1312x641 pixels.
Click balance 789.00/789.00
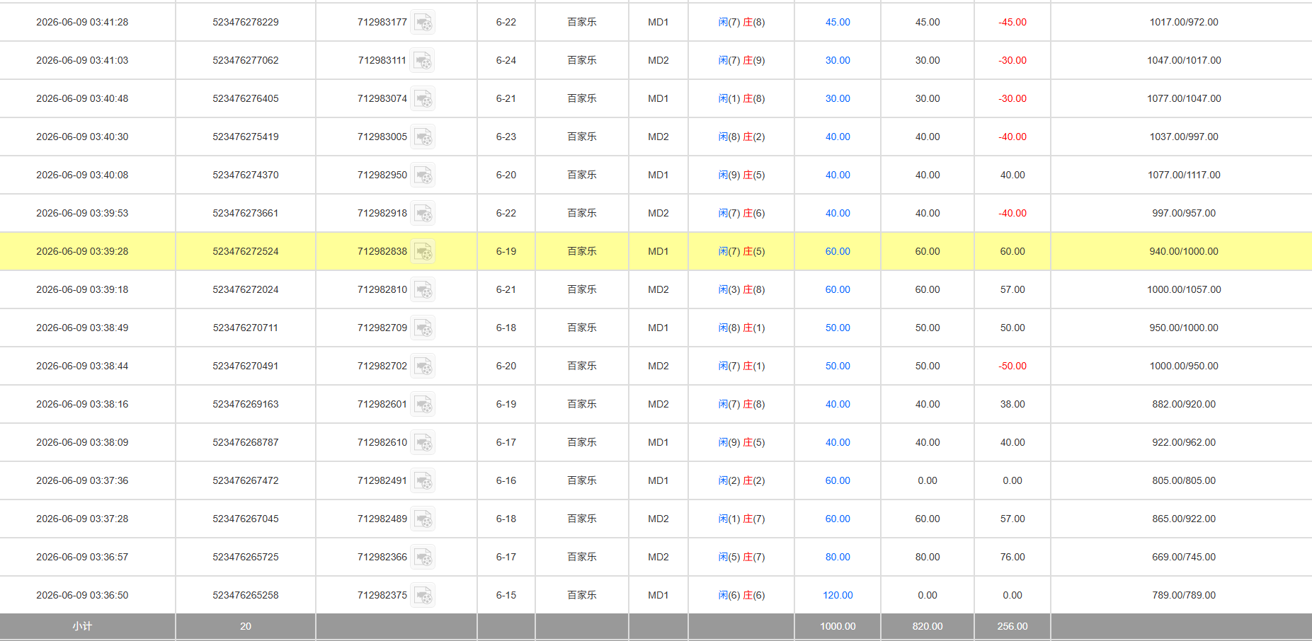coord(1184,595)
